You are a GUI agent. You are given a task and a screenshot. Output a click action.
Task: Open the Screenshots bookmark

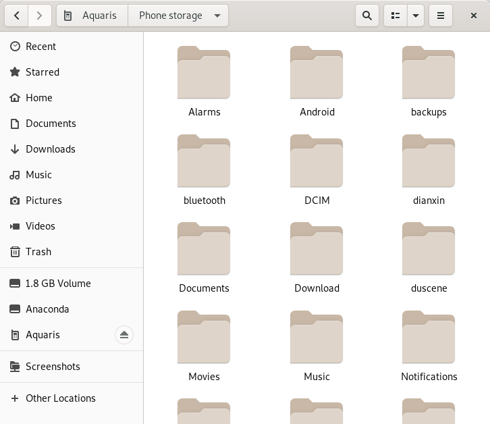[53, 367]
